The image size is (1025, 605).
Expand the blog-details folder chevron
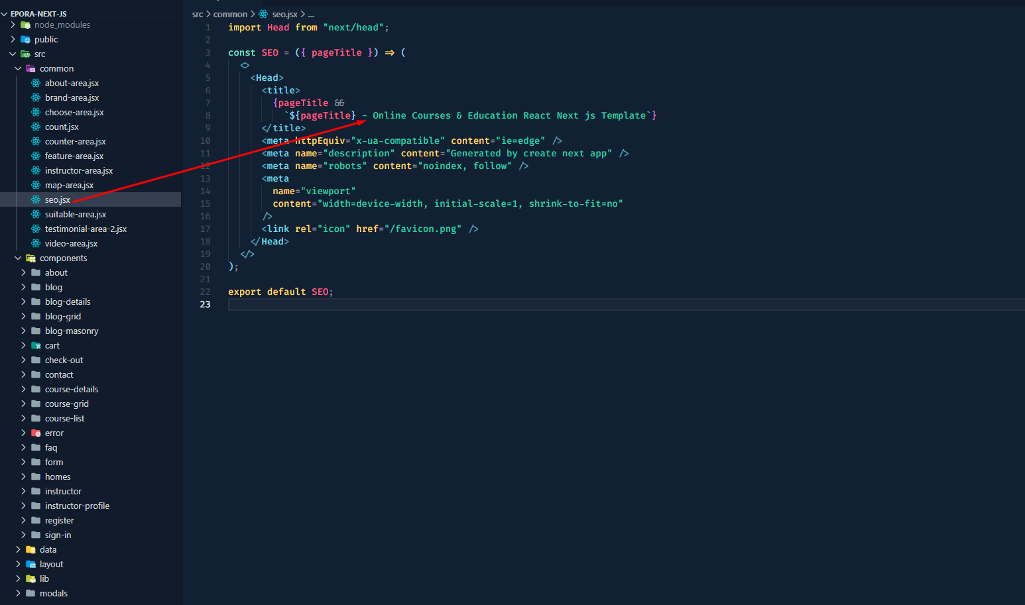[x=23, y=302]
